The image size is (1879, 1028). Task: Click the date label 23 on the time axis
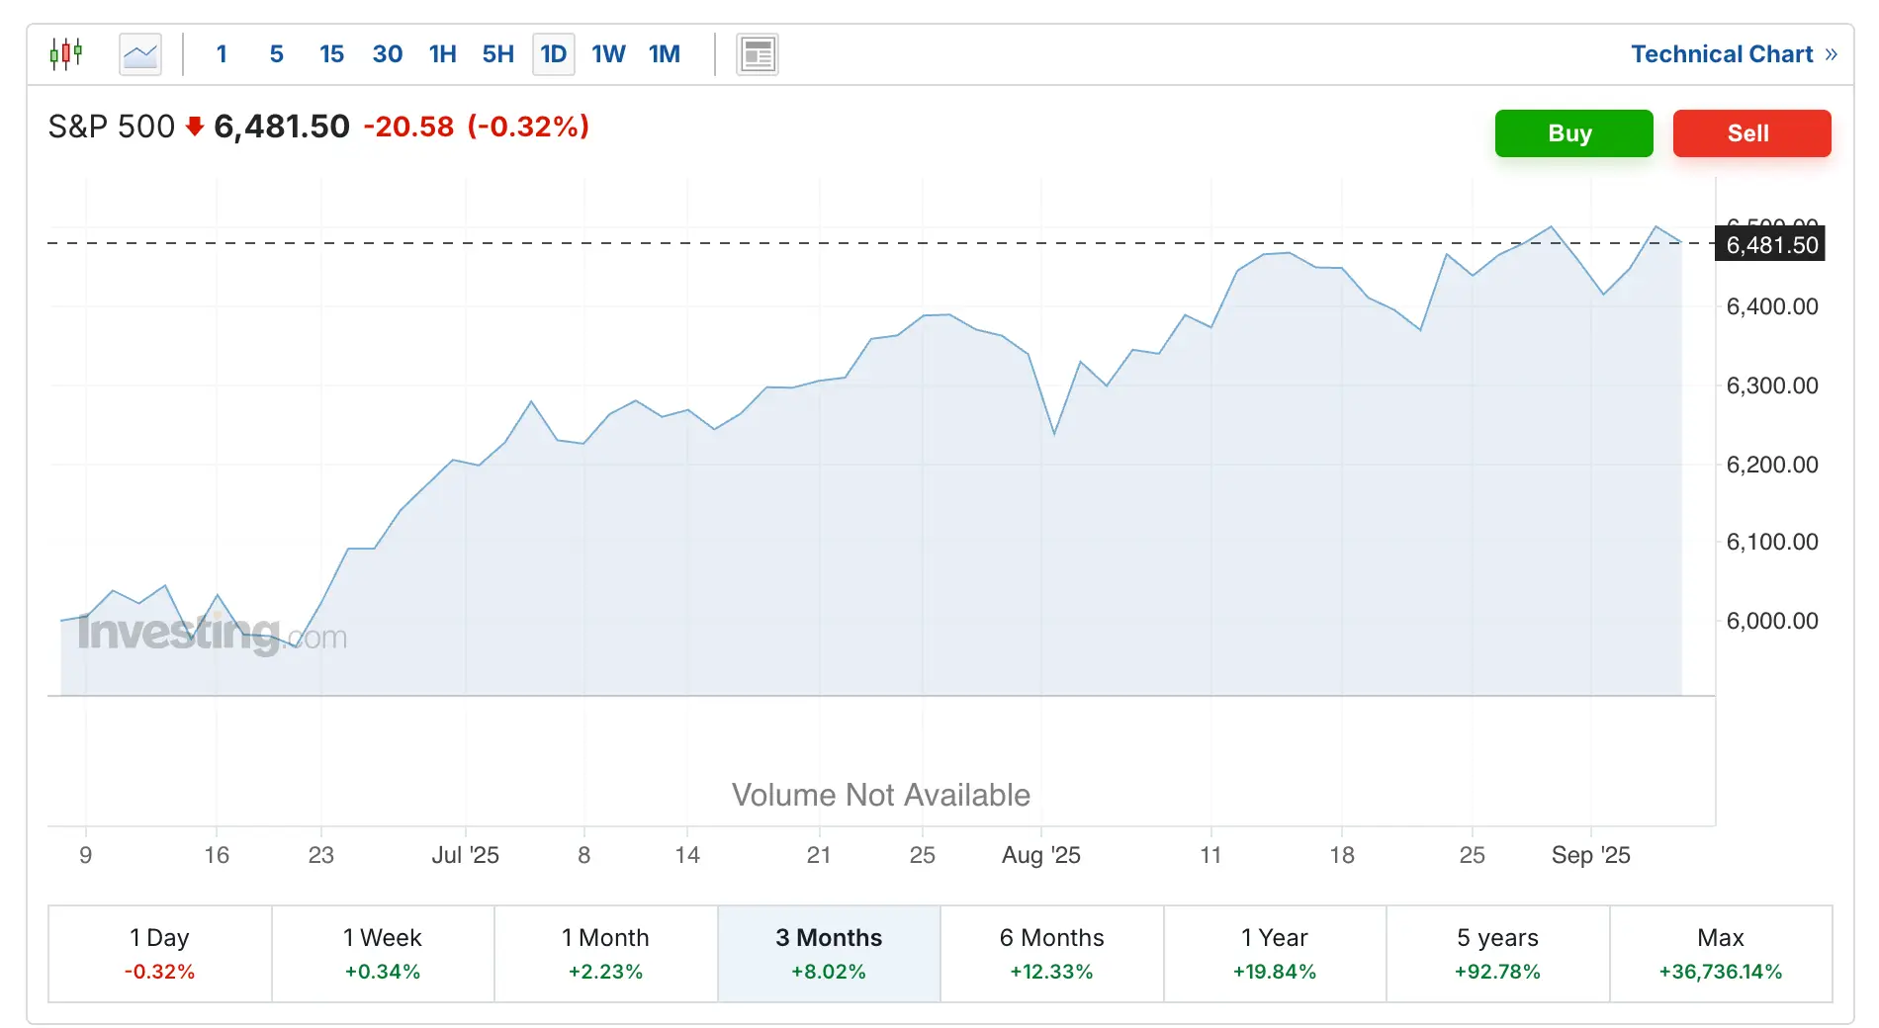tap(321, 855)
